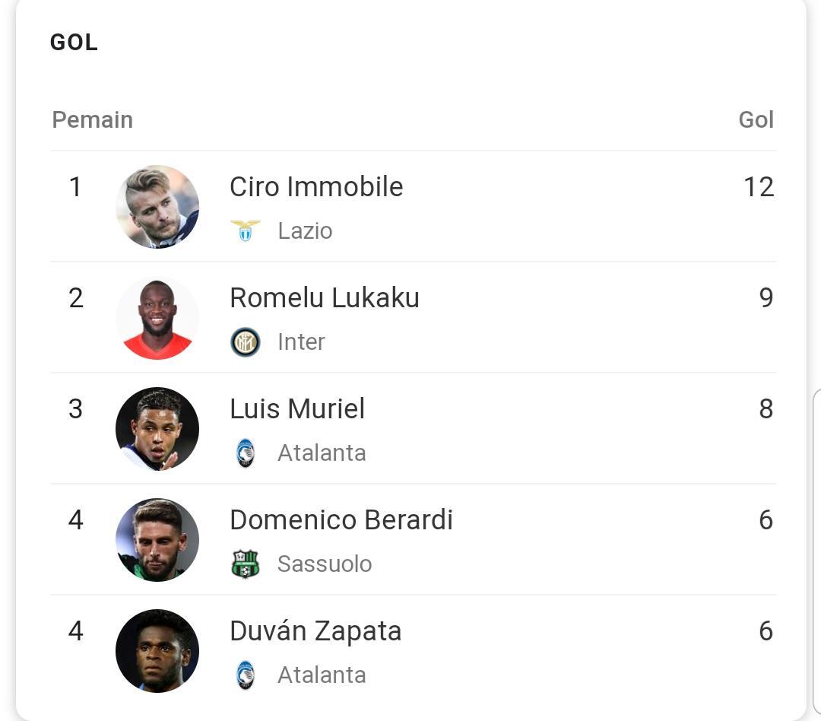Image resolution: width=821 pixels, height=721 pixels.
Task: Click the Lazio club crest icon
Action: 245,230
